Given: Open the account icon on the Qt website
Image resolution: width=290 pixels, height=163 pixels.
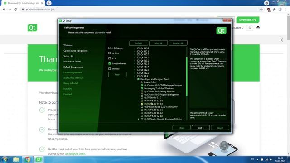Looking at the screenshot, I should 258,28.
